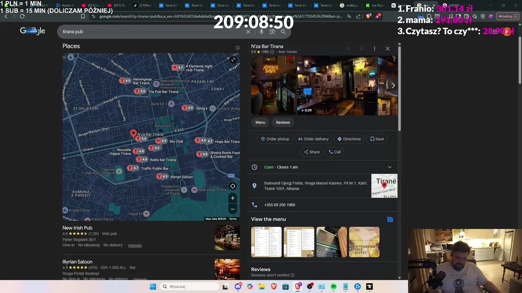This screenshot has height=293, width=522.
Task: Get Directions to N'za Bar Tirana
Action: click(349, 139)
